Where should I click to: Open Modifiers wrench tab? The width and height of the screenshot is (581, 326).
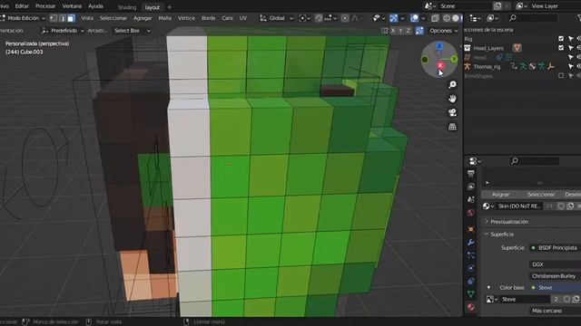[471, 243]
